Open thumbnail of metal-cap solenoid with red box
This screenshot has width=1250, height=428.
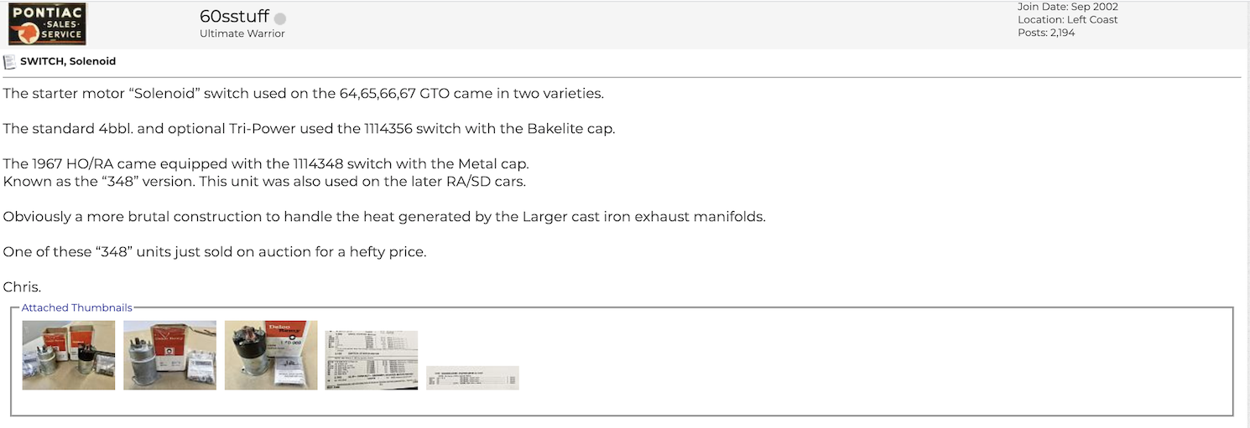pos(169,355)
